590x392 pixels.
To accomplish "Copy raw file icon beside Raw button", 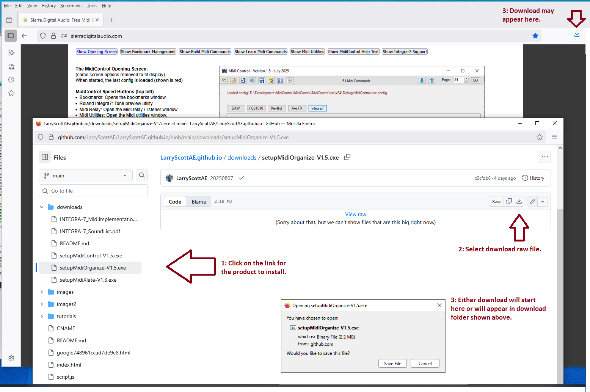I will click(x=509, y=201).
